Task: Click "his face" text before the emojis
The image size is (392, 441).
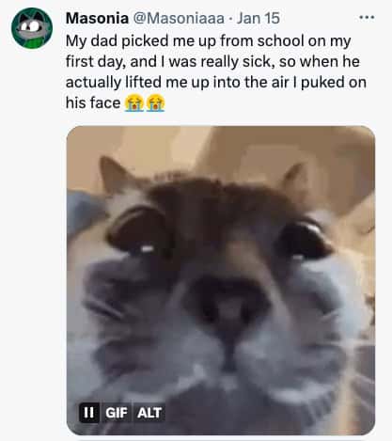Action: coord(93,102)
